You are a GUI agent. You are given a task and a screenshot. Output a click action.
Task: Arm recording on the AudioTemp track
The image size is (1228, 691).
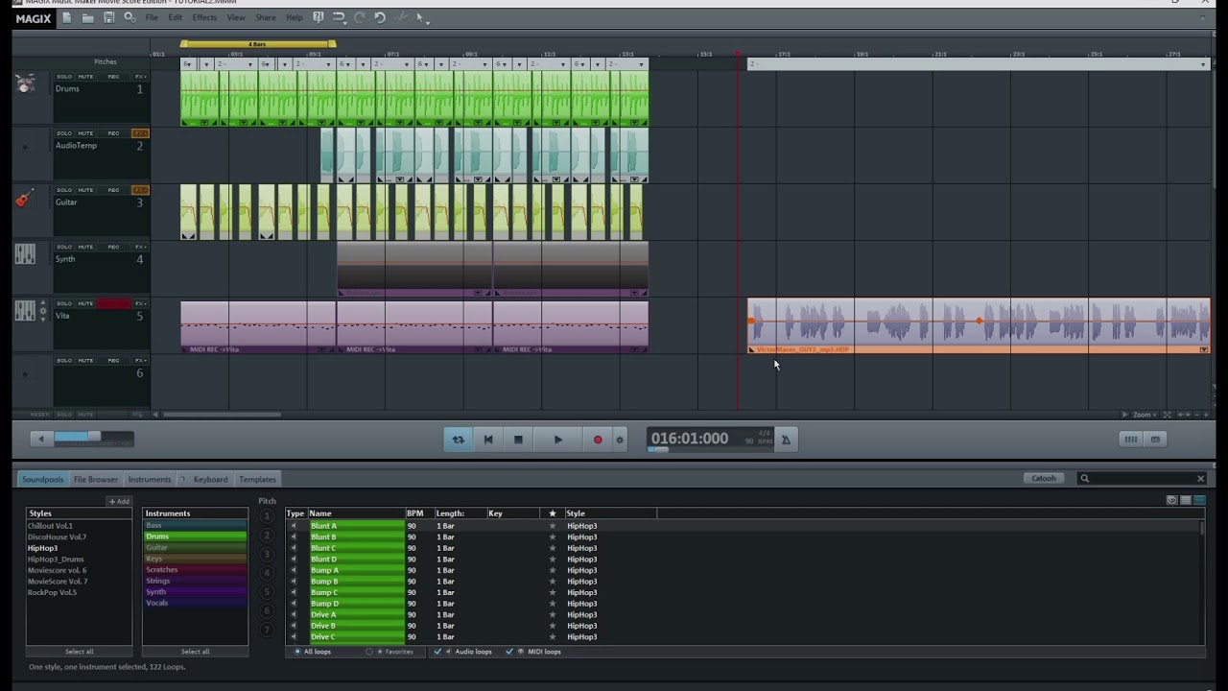[x=113, y=133]
